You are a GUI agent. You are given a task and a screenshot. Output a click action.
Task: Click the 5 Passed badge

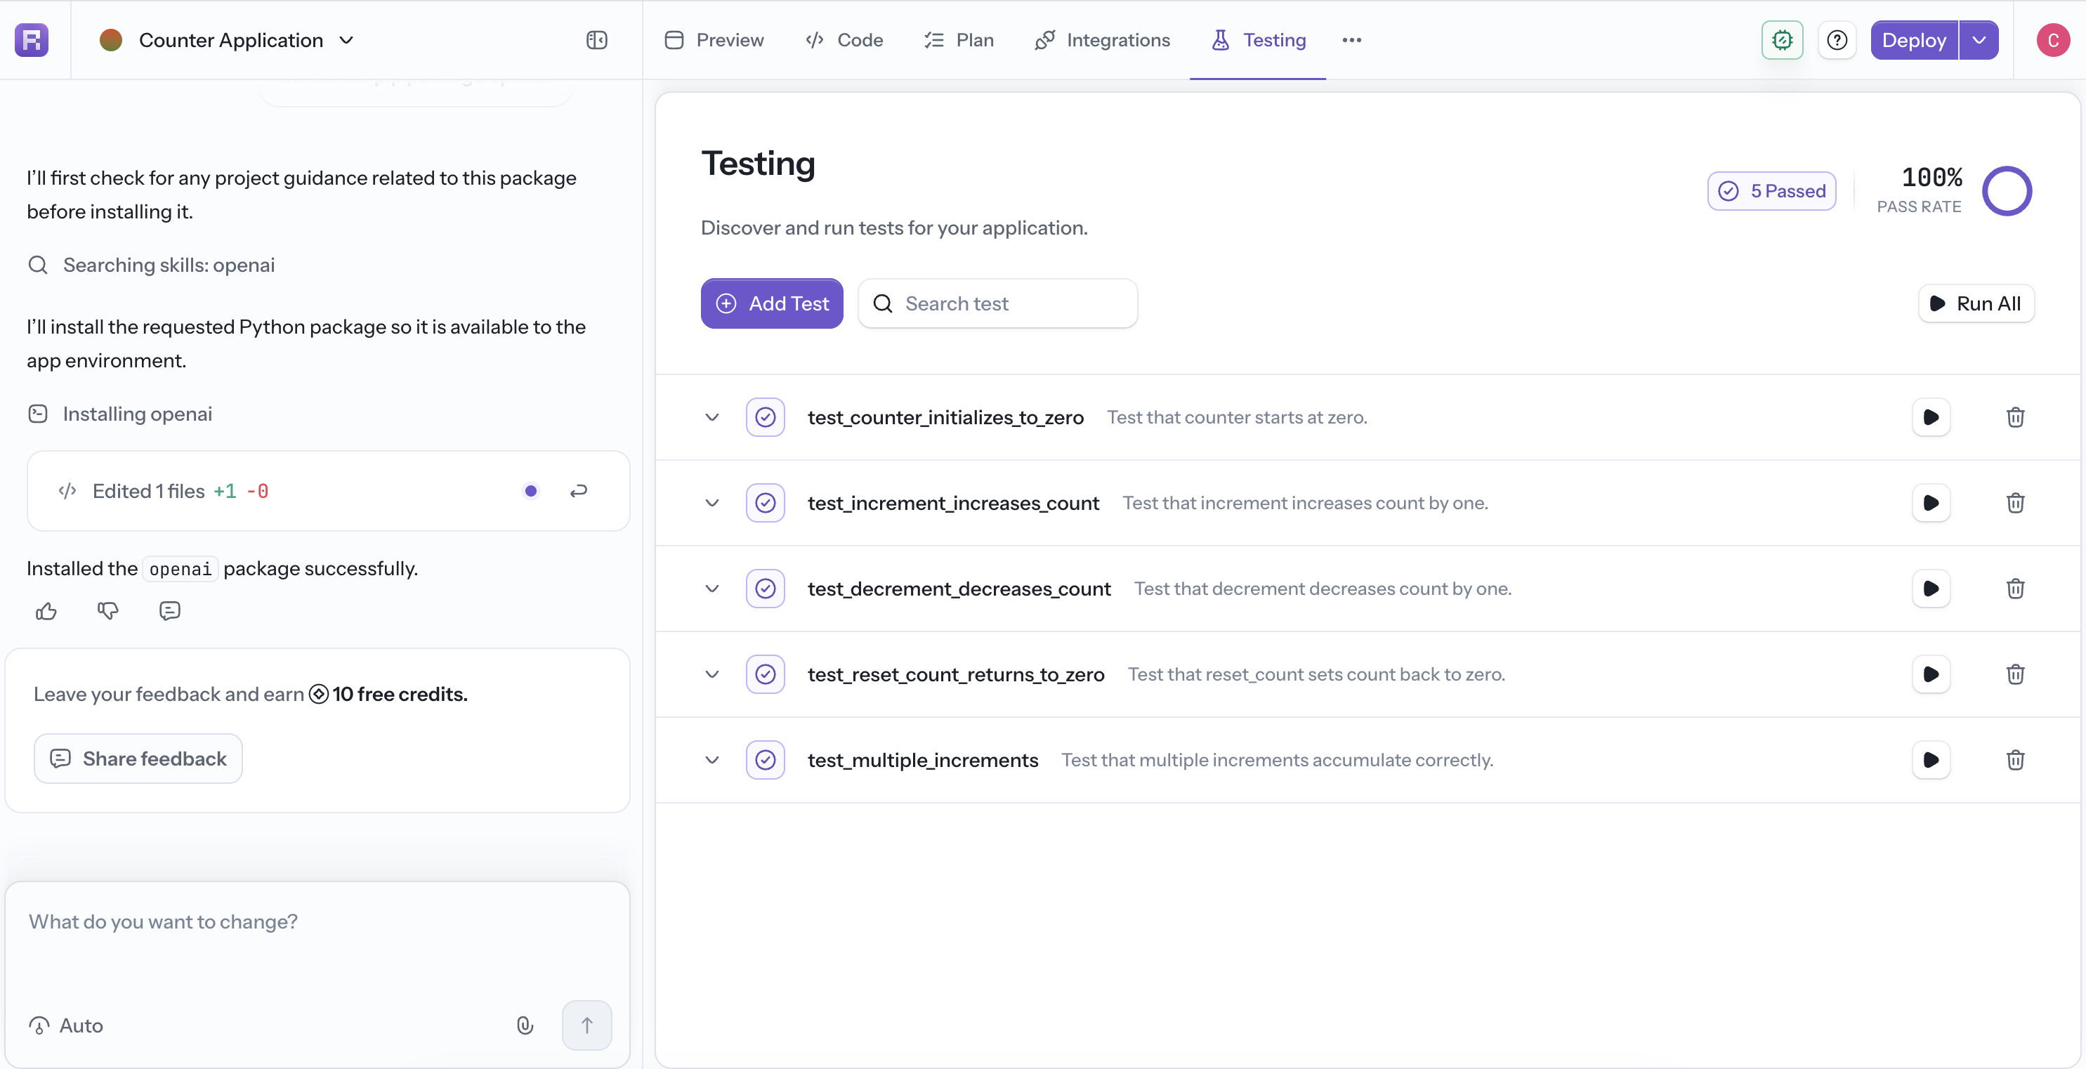pyautogui.click(x=1772, y=191)
